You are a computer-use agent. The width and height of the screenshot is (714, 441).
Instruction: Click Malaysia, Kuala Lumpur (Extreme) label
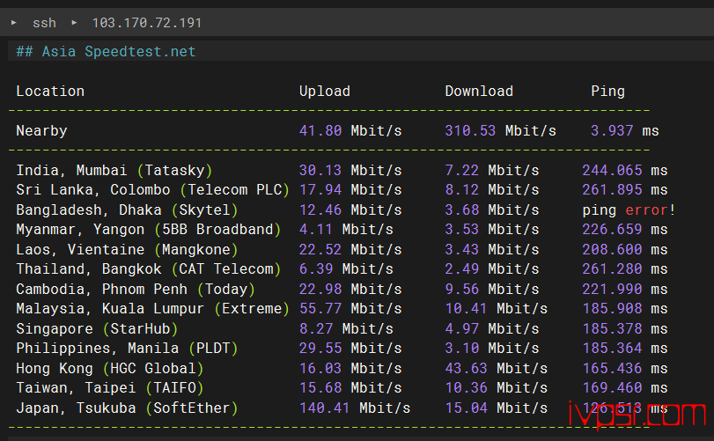point(152,309)
